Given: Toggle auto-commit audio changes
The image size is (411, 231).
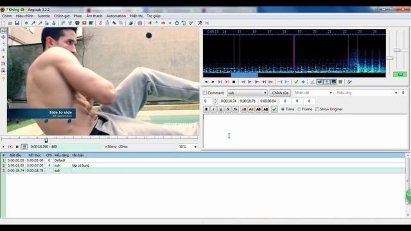Looking at the screenshot, I should (313, 82).
